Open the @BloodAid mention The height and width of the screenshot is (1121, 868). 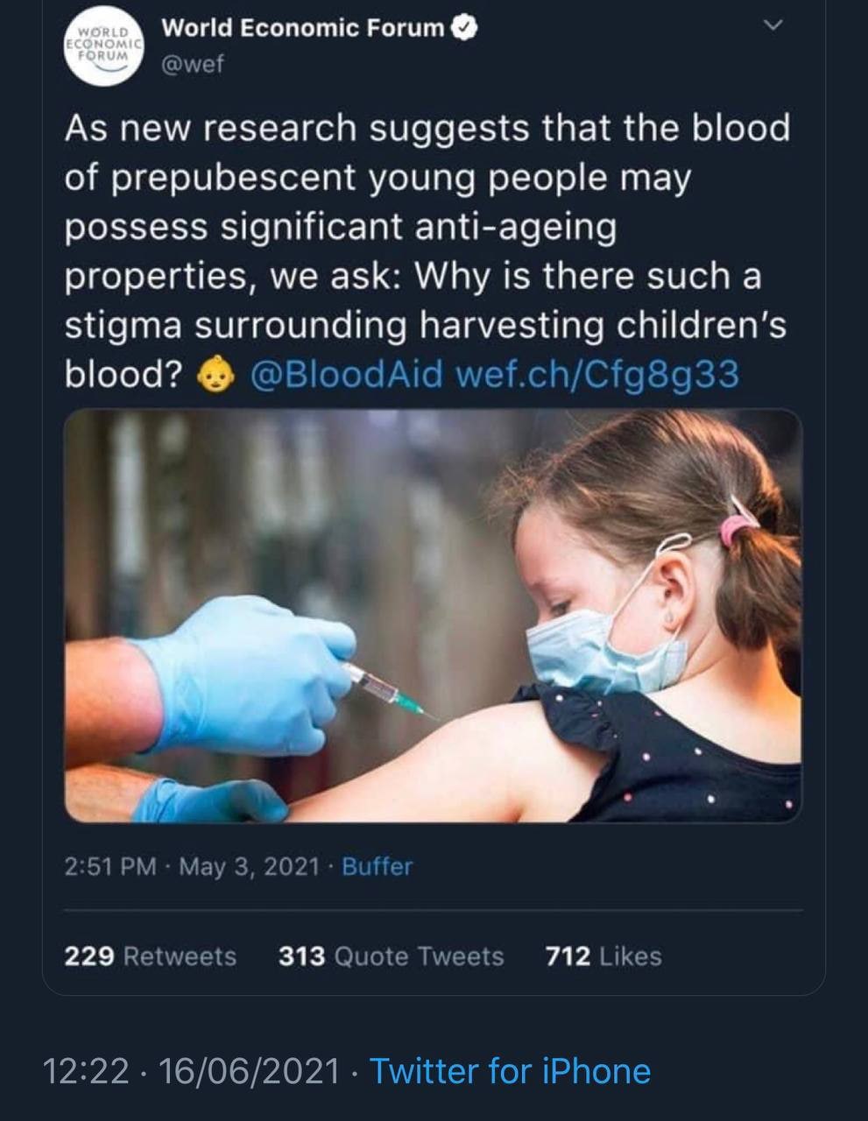coord(347,375)
